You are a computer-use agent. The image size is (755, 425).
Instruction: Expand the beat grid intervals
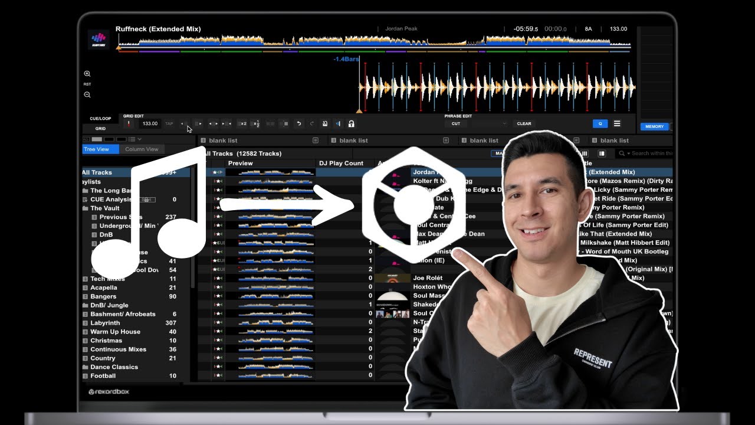[213, 123]
